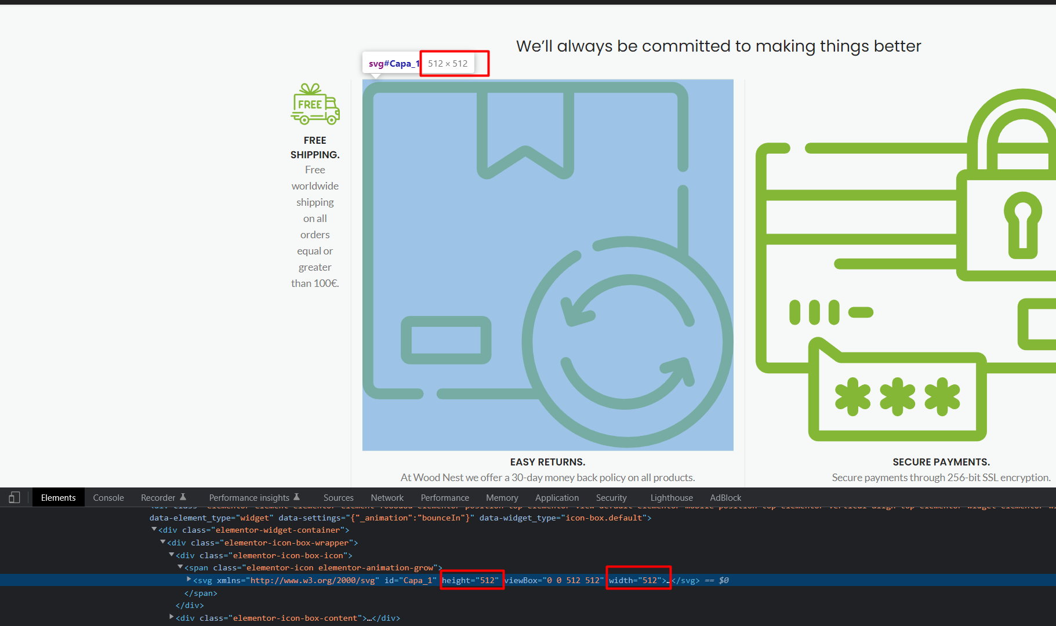Expand the svg Capa_1 node

[x=189, y=579]
